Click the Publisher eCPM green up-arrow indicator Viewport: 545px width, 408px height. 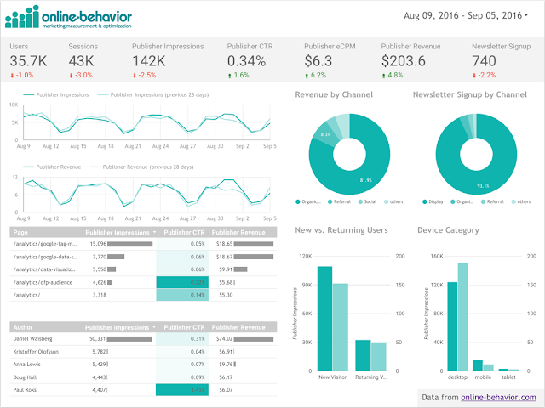(307, 76)
